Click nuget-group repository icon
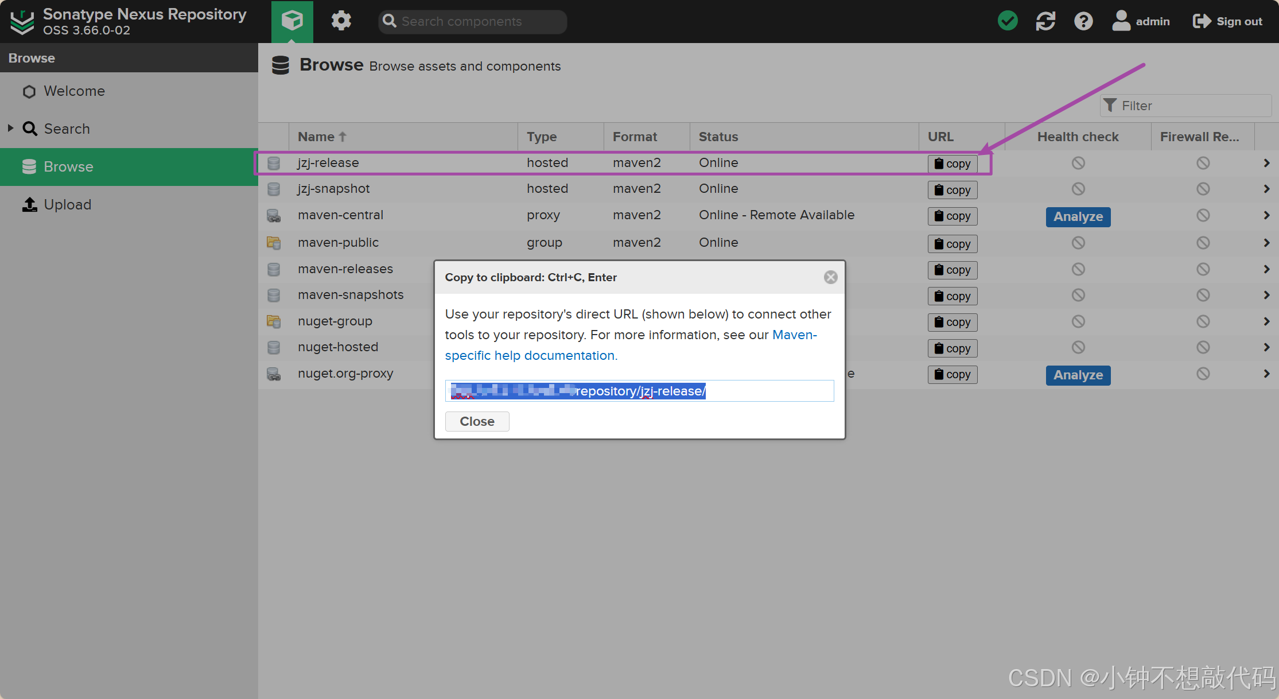This screenshot has width=1279, height=699. tap(274, 321)
